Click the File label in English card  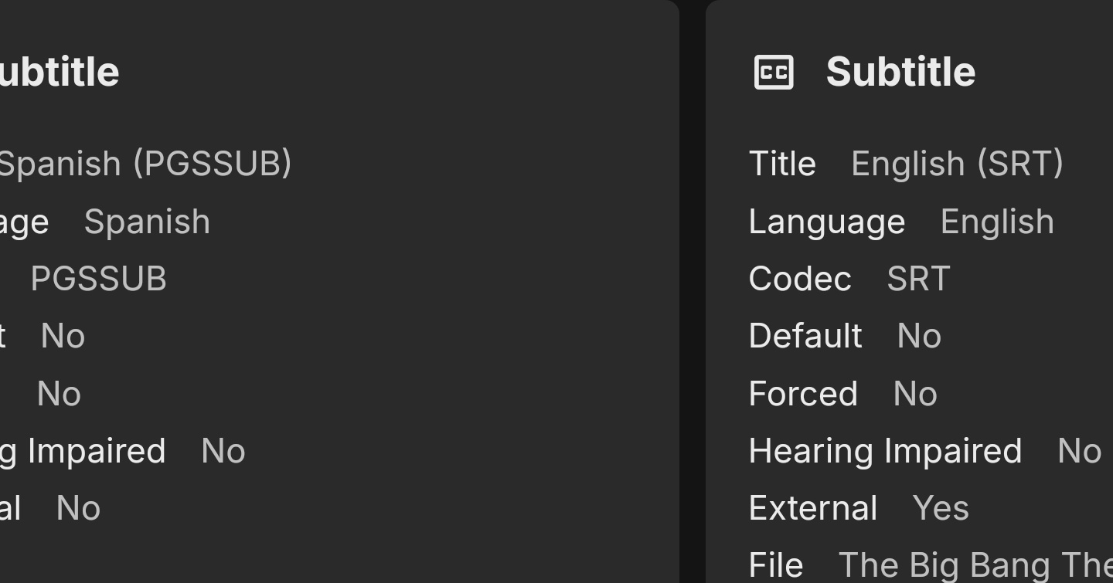[776, 565]
